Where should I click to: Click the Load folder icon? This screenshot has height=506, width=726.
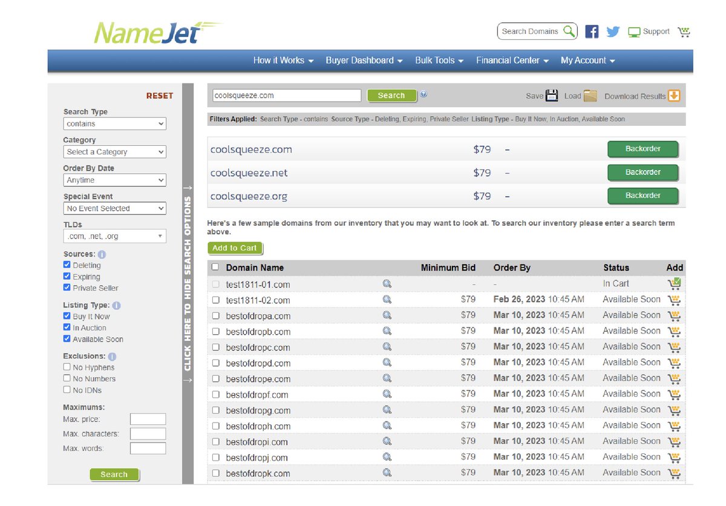(590, 96)
